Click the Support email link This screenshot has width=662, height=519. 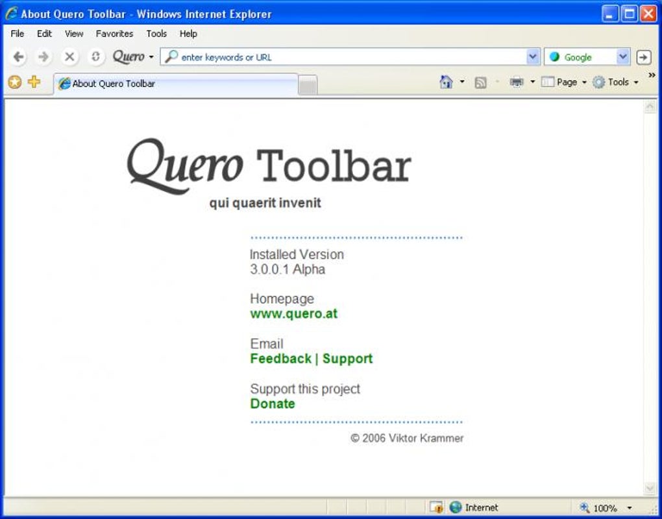[x=347, y=359]
